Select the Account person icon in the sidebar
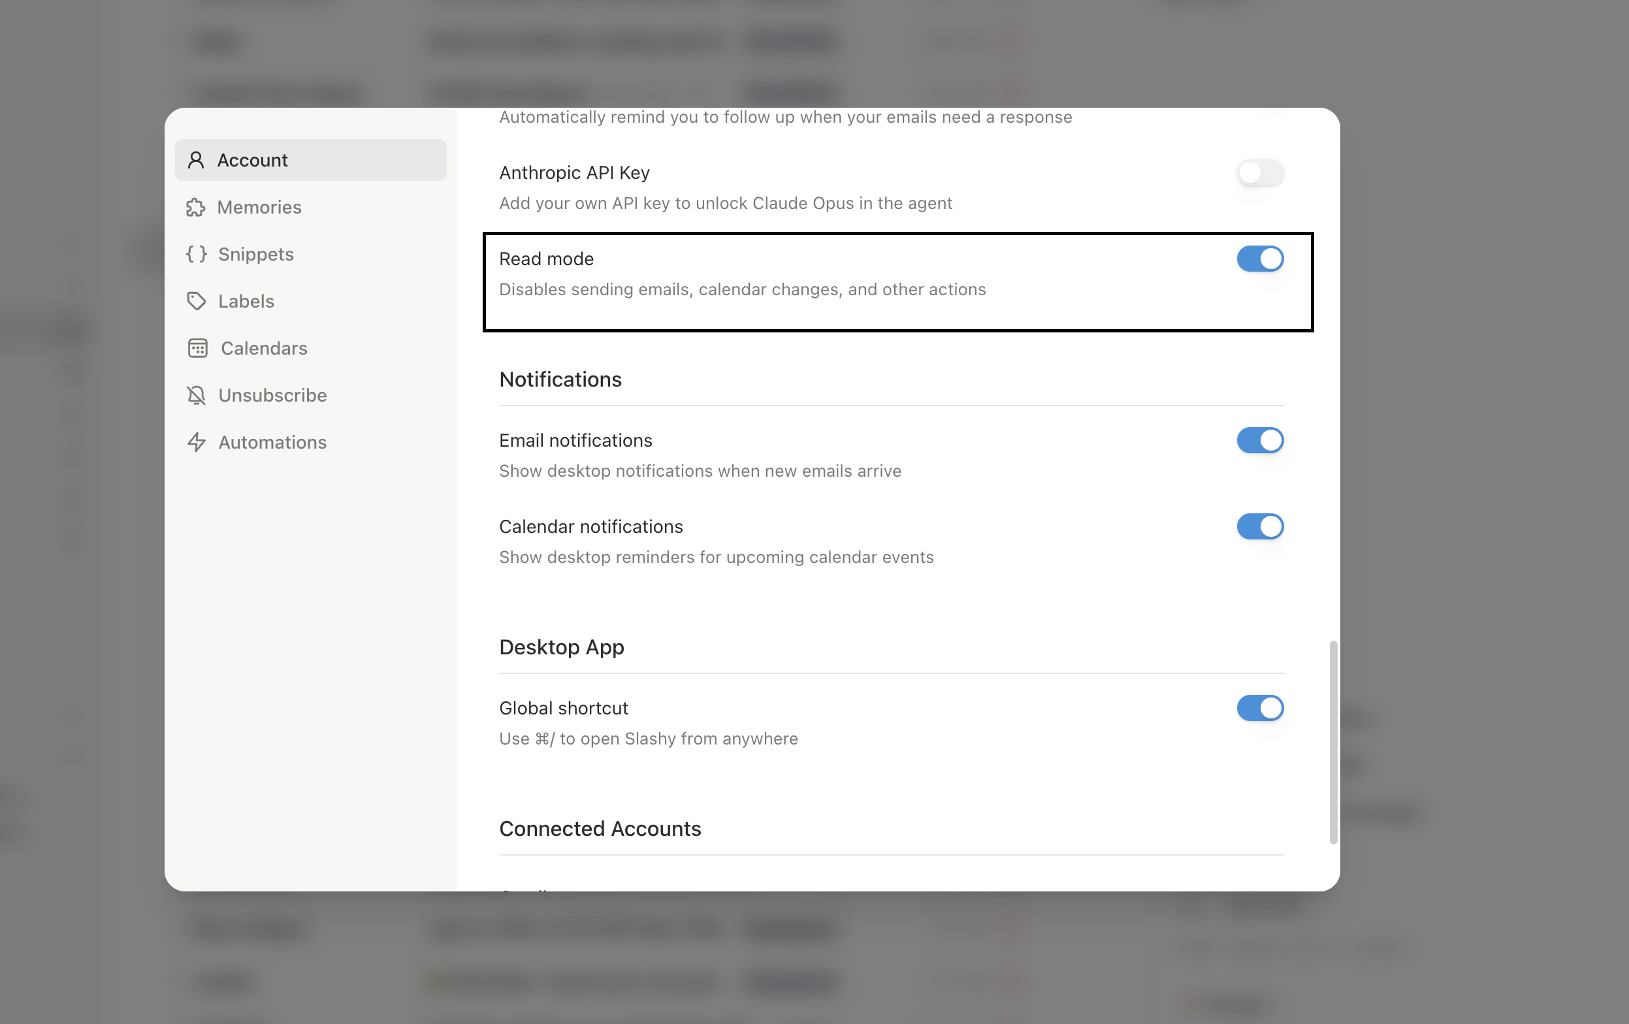 point(197,159)
